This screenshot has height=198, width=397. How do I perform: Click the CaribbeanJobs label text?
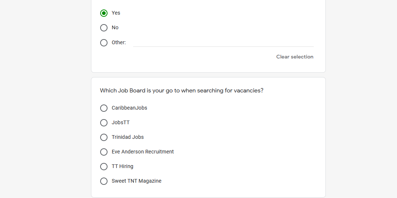(x=130, y=108)
